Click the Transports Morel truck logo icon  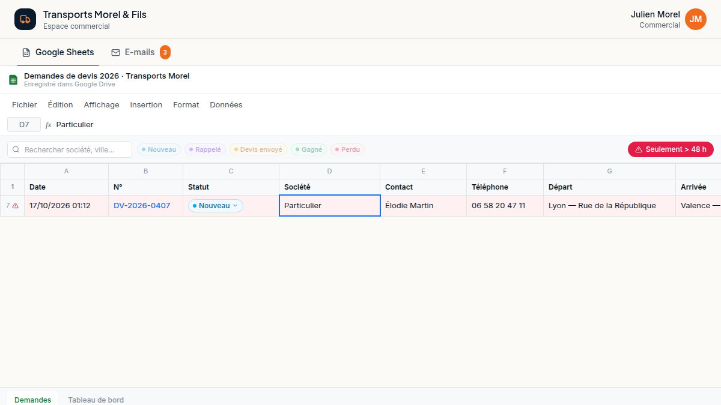coord(25,19)
